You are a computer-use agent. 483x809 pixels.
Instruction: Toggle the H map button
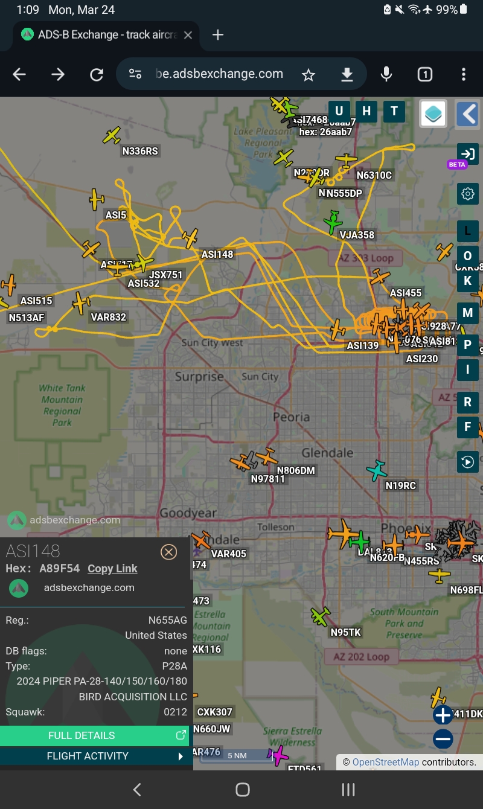(366, 111)
